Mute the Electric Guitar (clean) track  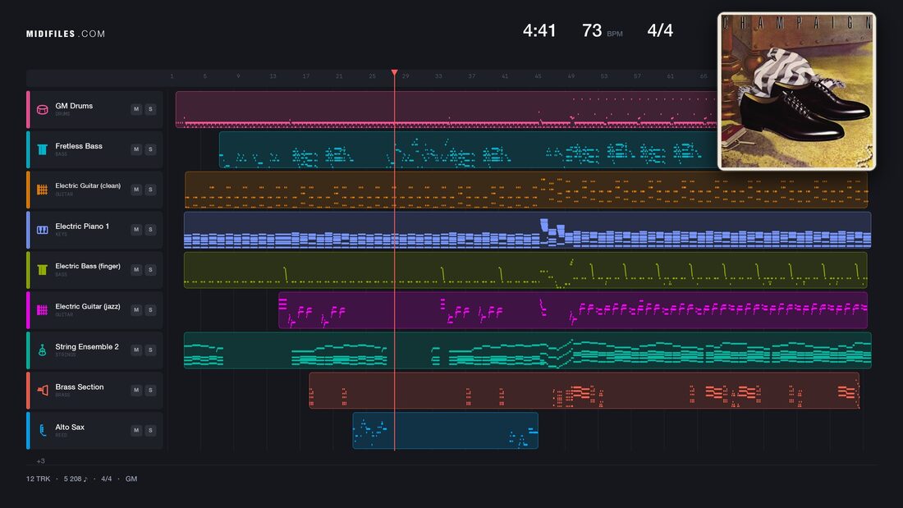click(x=136, y=190)
